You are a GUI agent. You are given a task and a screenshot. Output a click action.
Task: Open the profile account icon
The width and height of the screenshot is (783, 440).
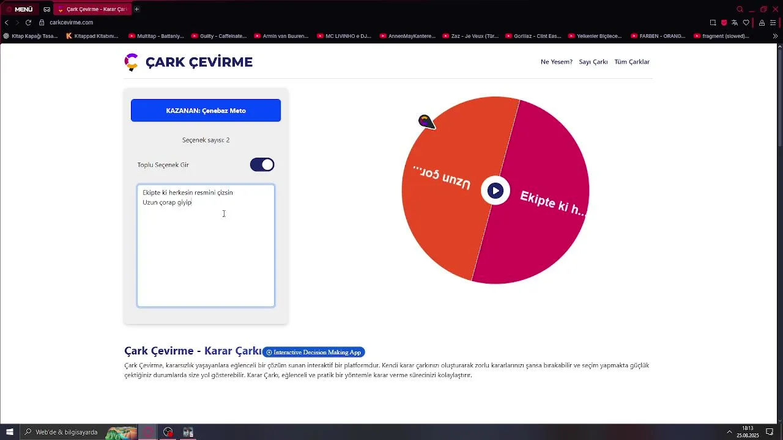pyautogui.click(x=762, y=23)
